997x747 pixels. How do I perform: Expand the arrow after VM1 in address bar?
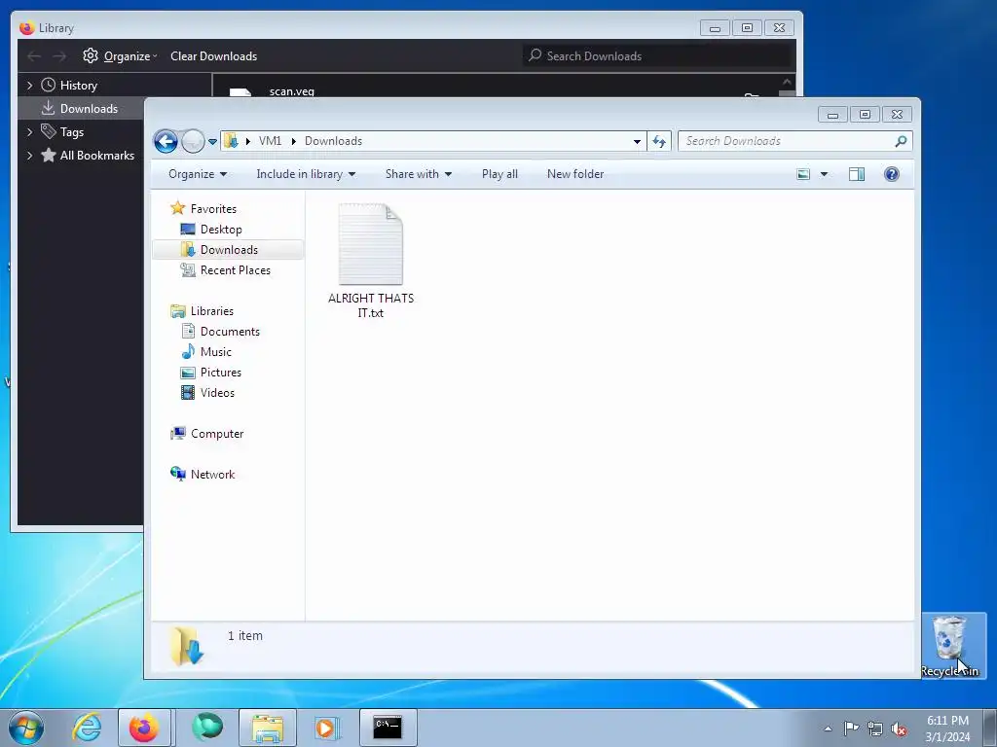pyautogui.click(x=293, y=141)
